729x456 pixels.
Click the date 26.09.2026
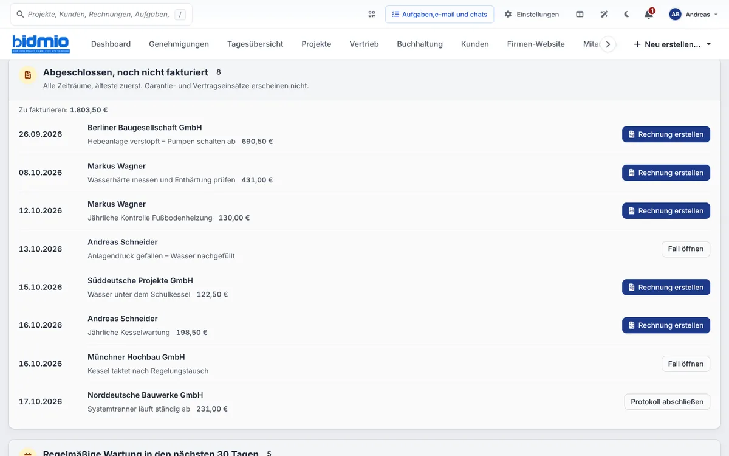click(x=40, y=134)
